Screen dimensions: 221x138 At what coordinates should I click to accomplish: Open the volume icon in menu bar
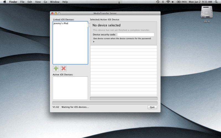173,2
